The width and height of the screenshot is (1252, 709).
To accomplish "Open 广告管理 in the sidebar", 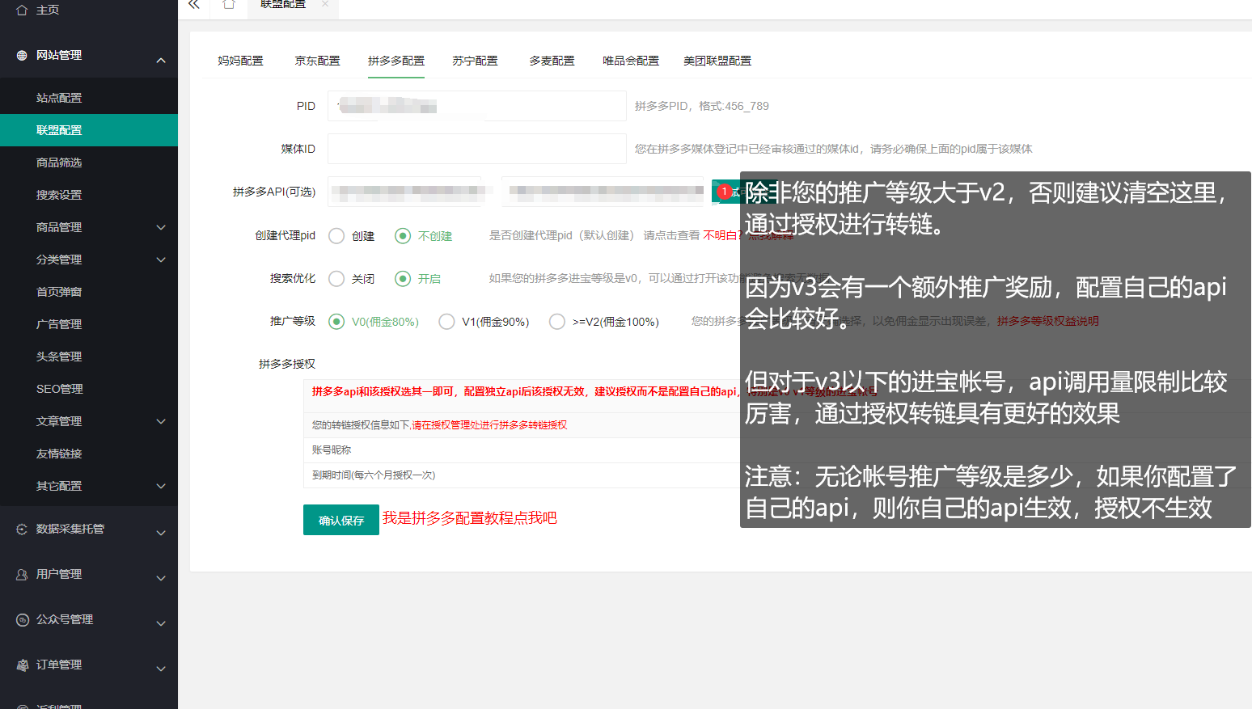I will coord(89,324).
